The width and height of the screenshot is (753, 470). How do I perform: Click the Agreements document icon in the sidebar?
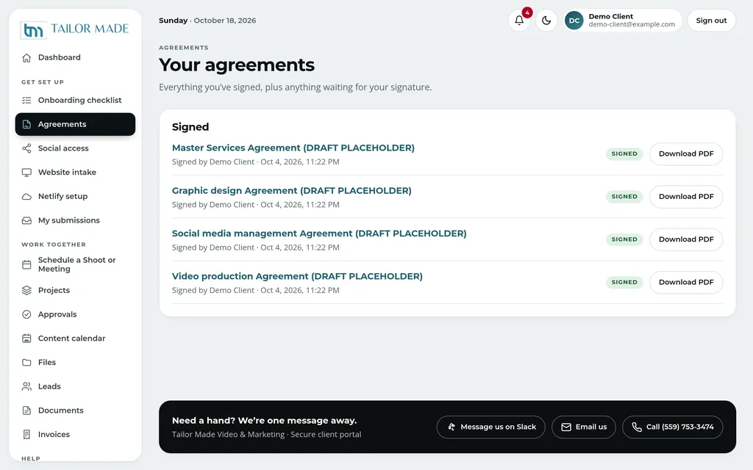(27, 124)
